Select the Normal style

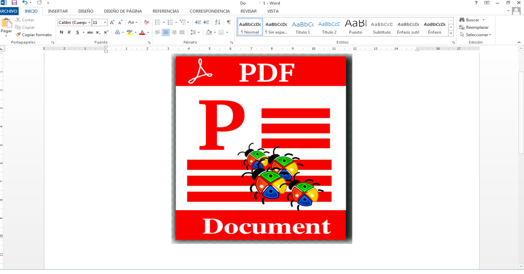point(250,27)
